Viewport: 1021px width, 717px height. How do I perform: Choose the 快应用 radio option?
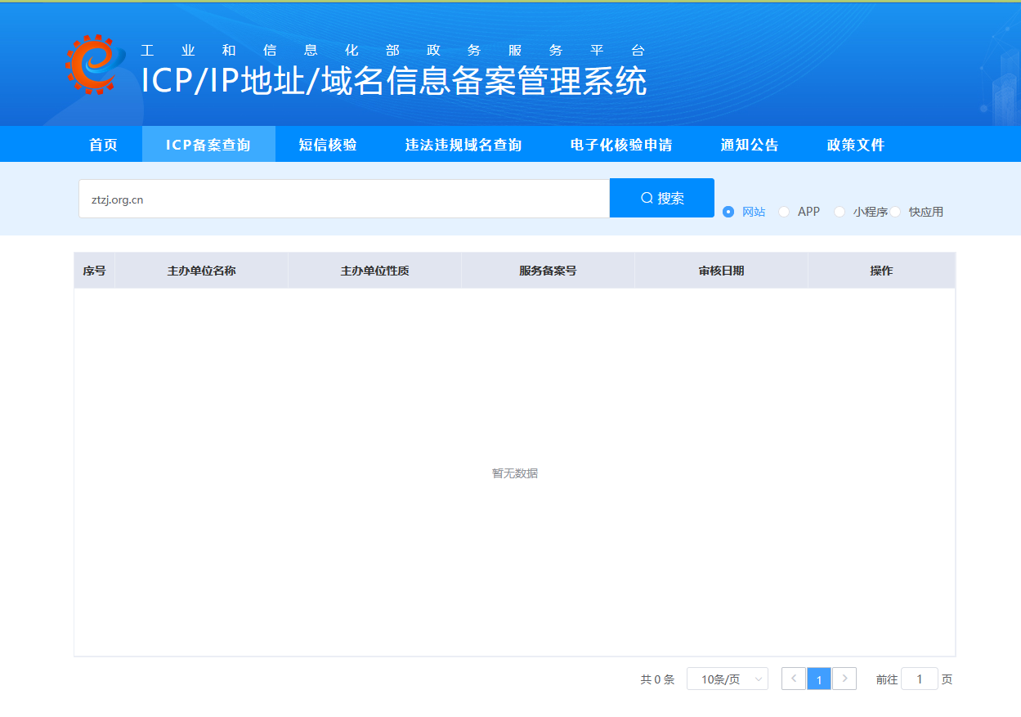pyautogui.click(x=916, y=212)
